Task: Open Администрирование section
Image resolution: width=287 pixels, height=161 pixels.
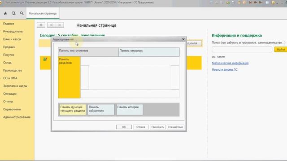Action: pos(17,117)
